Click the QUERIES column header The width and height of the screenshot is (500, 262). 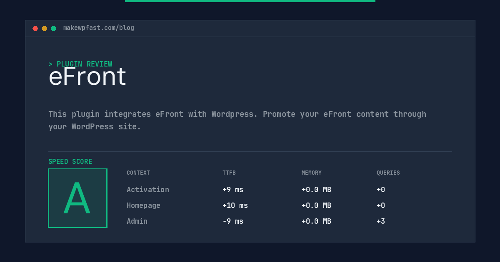[388, 173]
